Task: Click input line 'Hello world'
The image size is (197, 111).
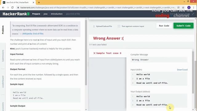Action: pos(143,75)
